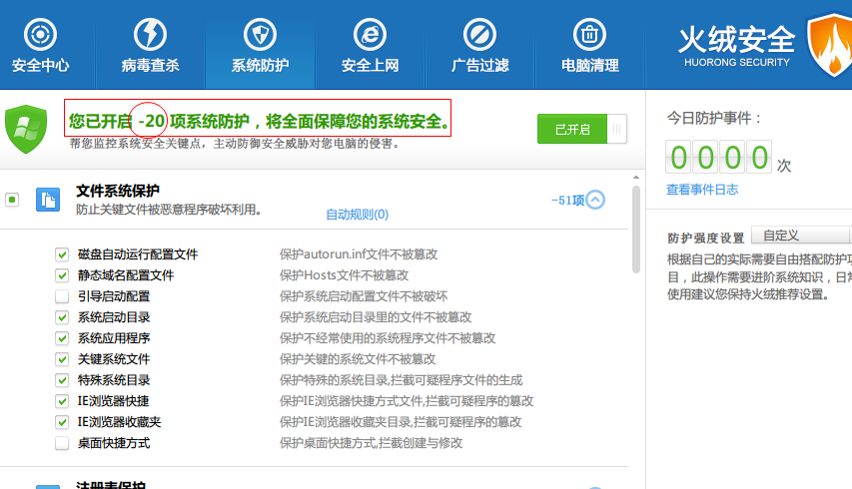This screenshot has width=852, height=489.
Task: Toggle the 已开启 system protection switch
Action: pyautogui.click(x=582, y=129)
